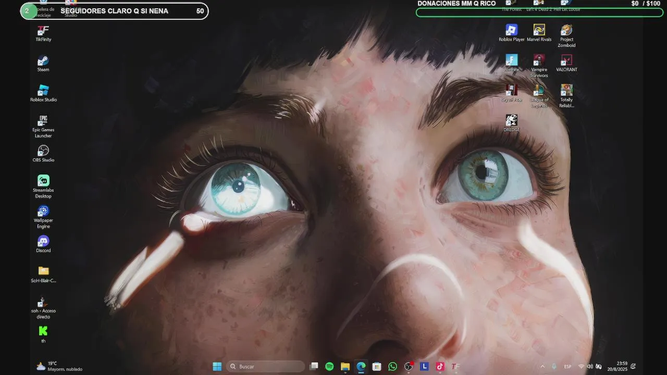Viewport: 667px width, 375px height.
Task: Click the volume speaker tray icon
Action: 590,367
